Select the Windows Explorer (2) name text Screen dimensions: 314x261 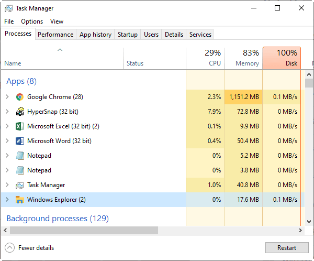(x=57, y=200)
